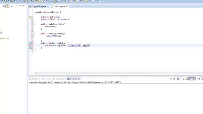Click code text 'public class salutine {'
This screenshot has width=203, height=114.
click(x=48, y=12)
